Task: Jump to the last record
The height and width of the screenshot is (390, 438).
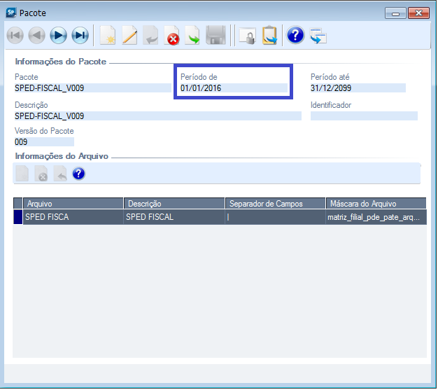Action: [80, 36]
